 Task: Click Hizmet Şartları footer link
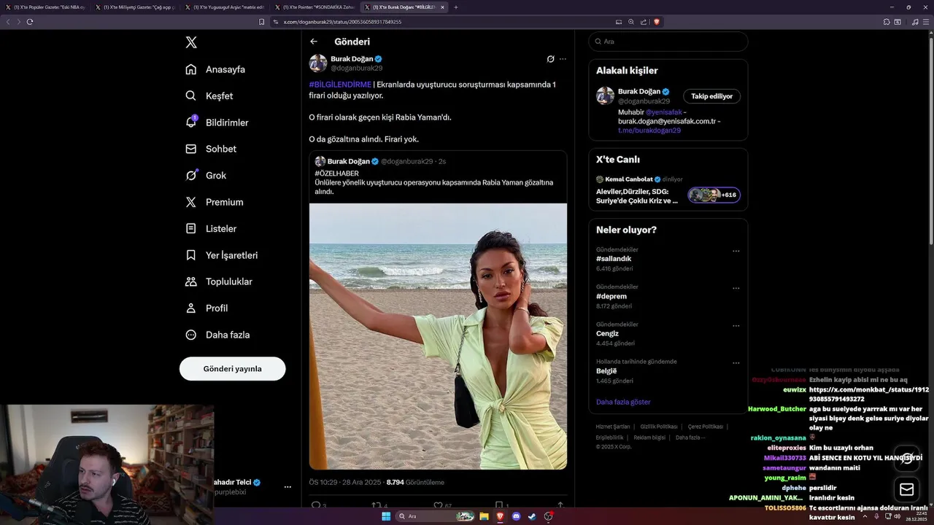coord(613,427)
